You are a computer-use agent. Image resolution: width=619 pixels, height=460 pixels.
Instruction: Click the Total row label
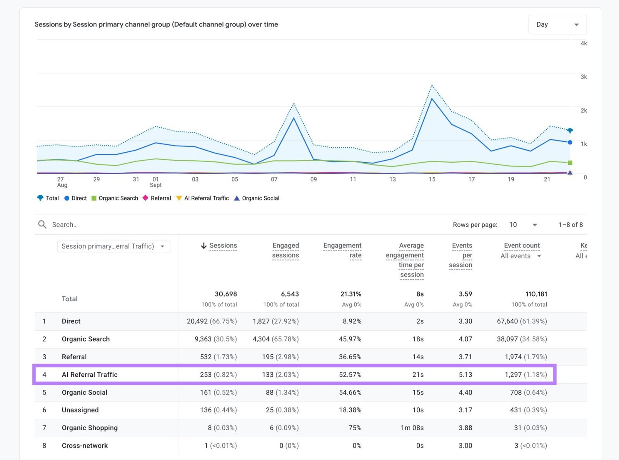pos(70,299)
